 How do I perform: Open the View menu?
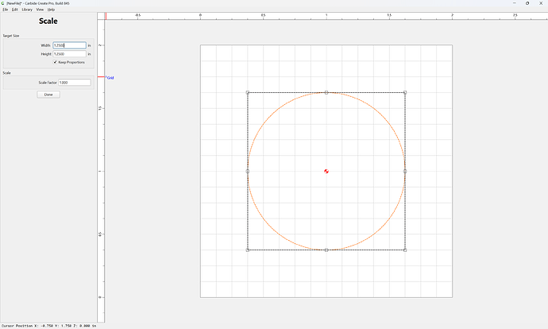pyautogui.click(x=40, y=10)
